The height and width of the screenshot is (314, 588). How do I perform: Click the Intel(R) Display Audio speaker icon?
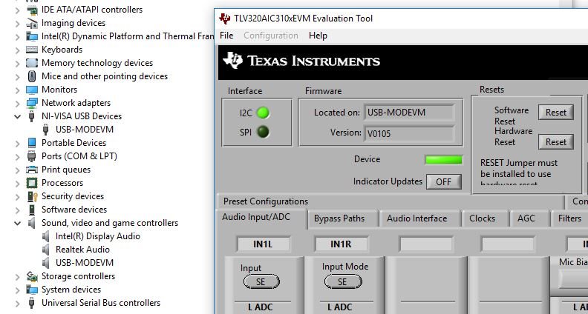point(46,236)
